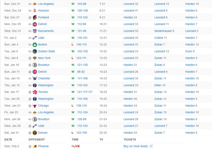Open the Sacramento Kings logo
Screen dimensions: 212x149
[x=35, y=31]
